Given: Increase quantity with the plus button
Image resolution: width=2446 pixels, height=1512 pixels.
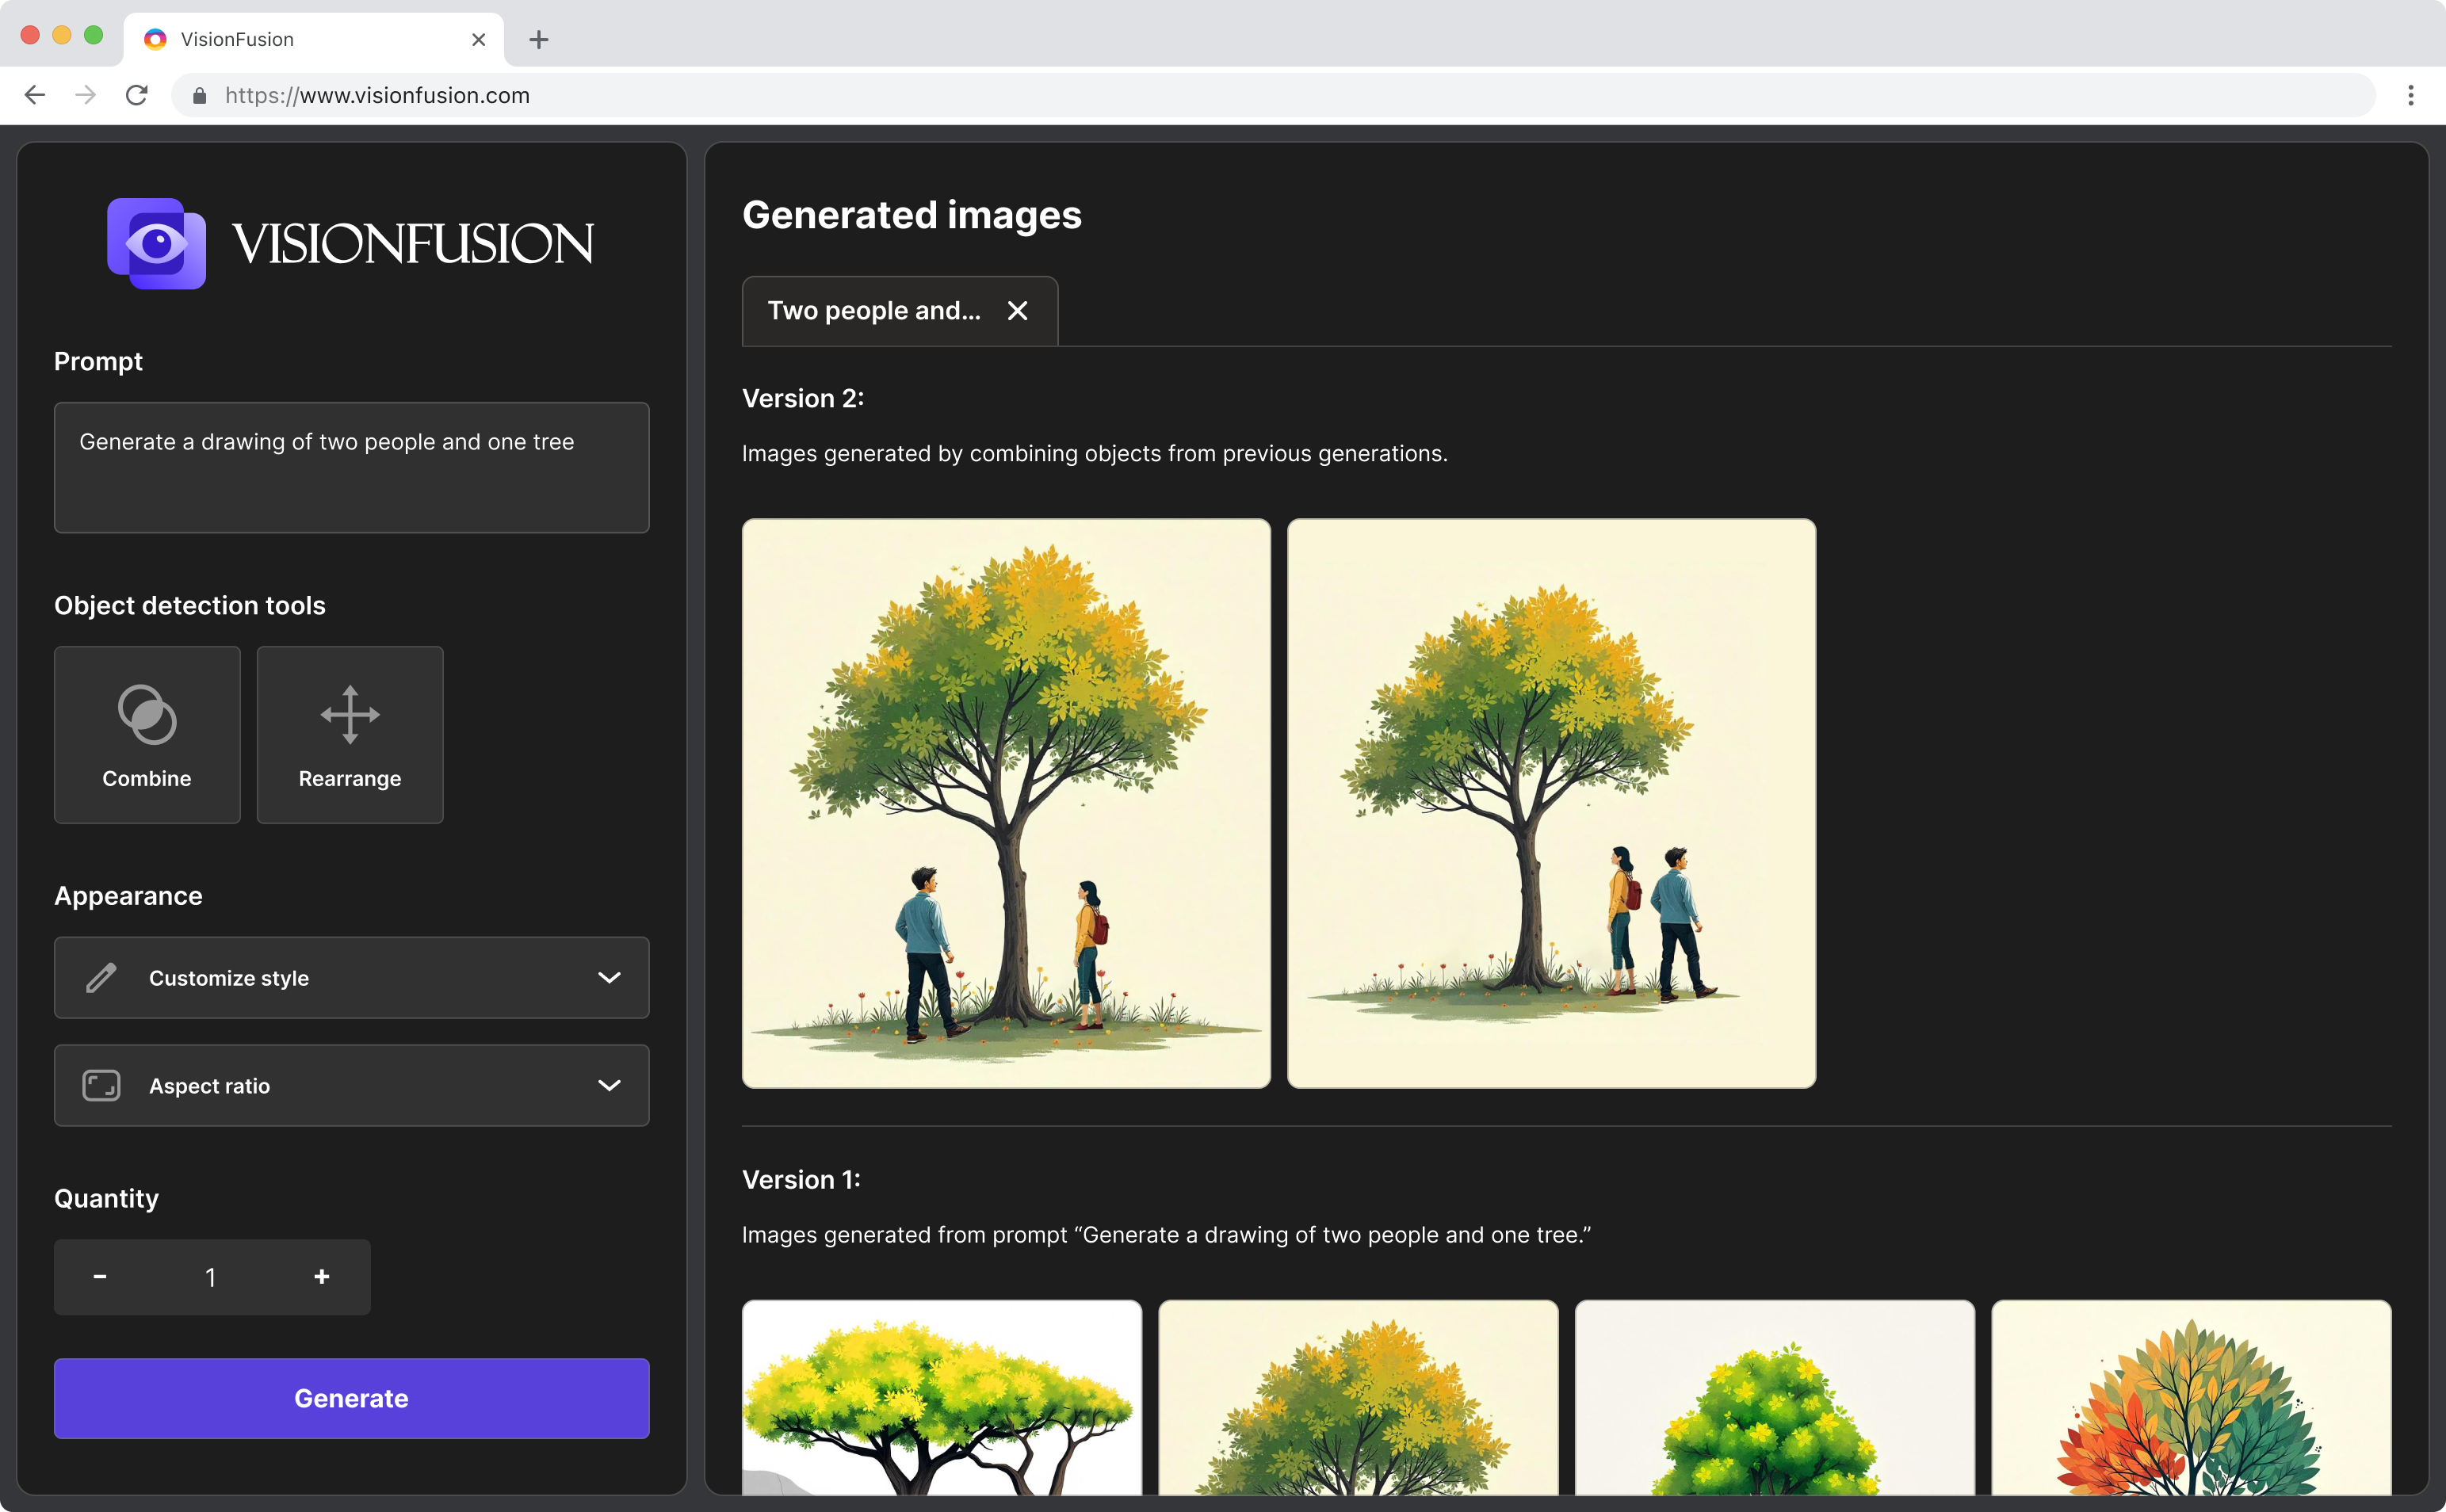Looking at the screenshot, I should pyautogui.click(x=321, y=1277).
